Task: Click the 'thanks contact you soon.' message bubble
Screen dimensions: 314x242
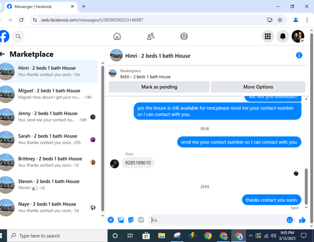Action: pyautogui.click(x=271, y=200)
